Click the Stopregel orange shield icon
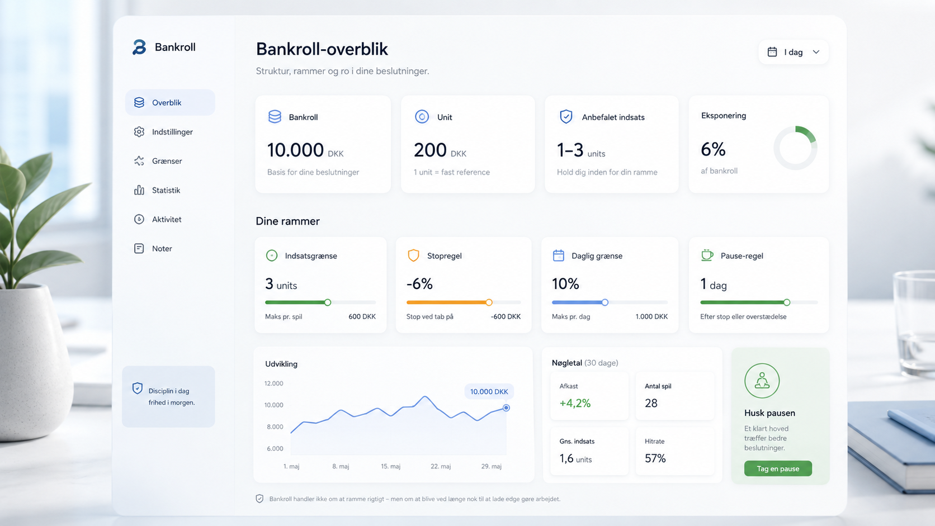The width and height of the screenshot is (935, 526). pos(413,255)
